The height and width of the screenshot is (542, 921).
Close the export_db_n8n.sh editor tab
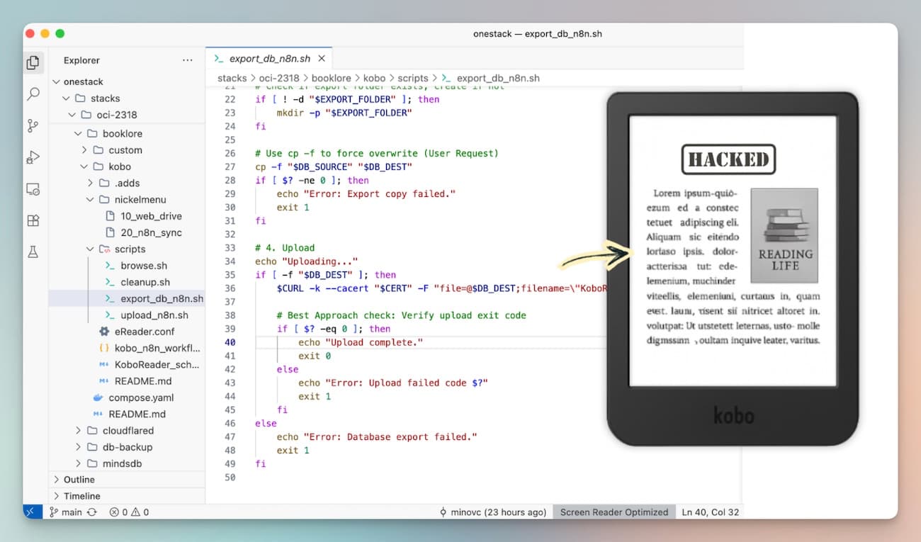pos(322,59)
